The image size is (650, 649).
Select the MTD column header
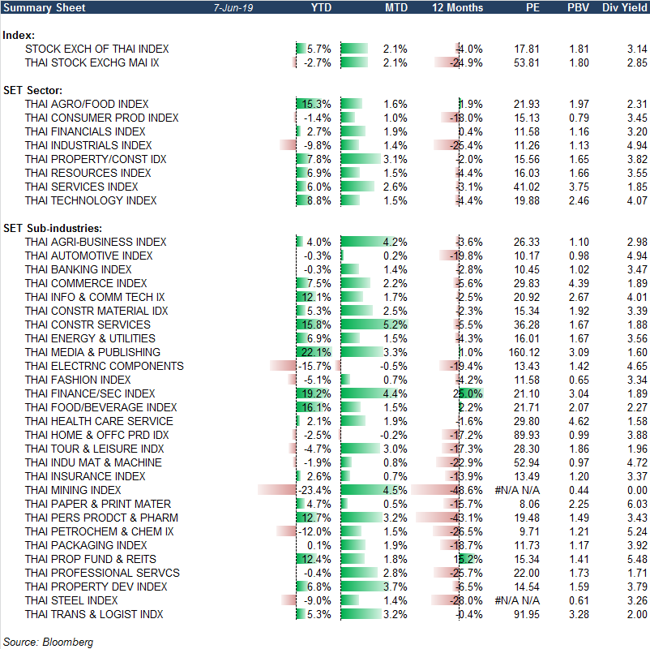click(x=396, y=7)
